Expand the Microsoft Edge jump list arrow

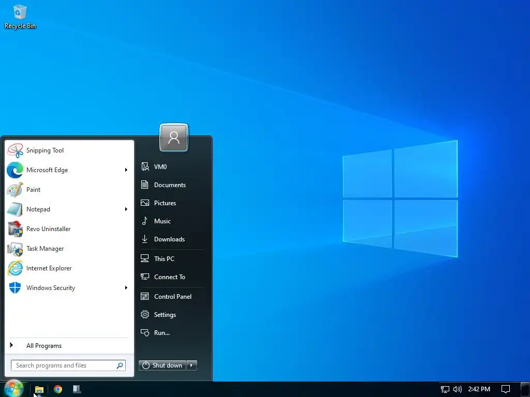coord(126,170)
